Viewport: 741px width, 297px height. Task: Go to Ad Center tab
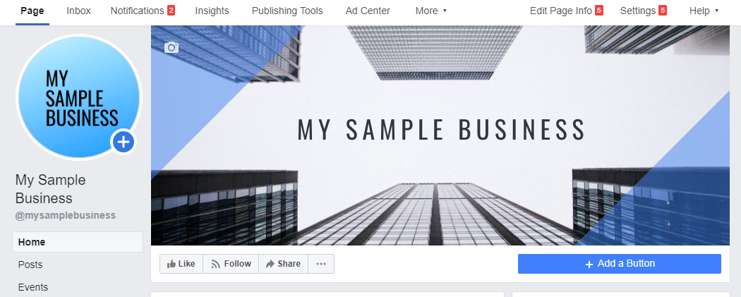369,11
